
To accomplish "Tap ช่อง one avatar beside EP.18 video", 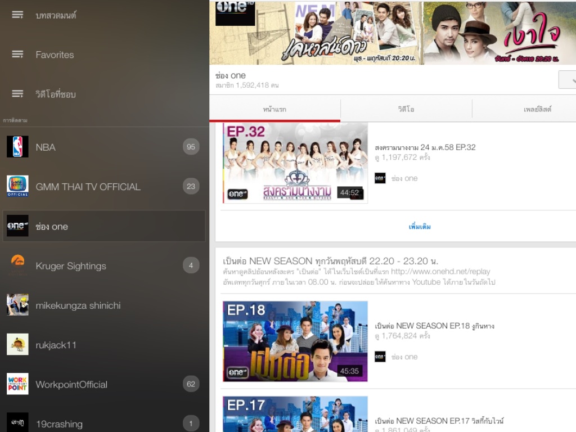I will click(x=380, y=357).
